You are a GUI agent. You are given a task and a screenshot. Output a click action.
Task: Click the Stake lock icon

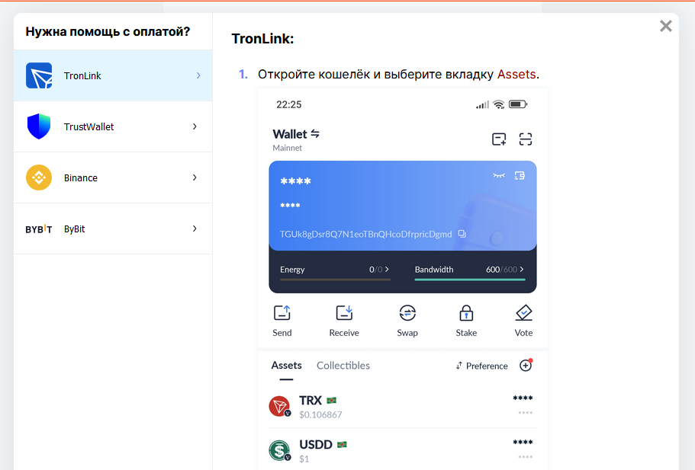[466, 313]
